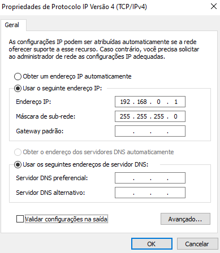Click the 168 octet in IP address
This screenshot has width=220, height=253.
pyautogui.click(x=142, y=102)
